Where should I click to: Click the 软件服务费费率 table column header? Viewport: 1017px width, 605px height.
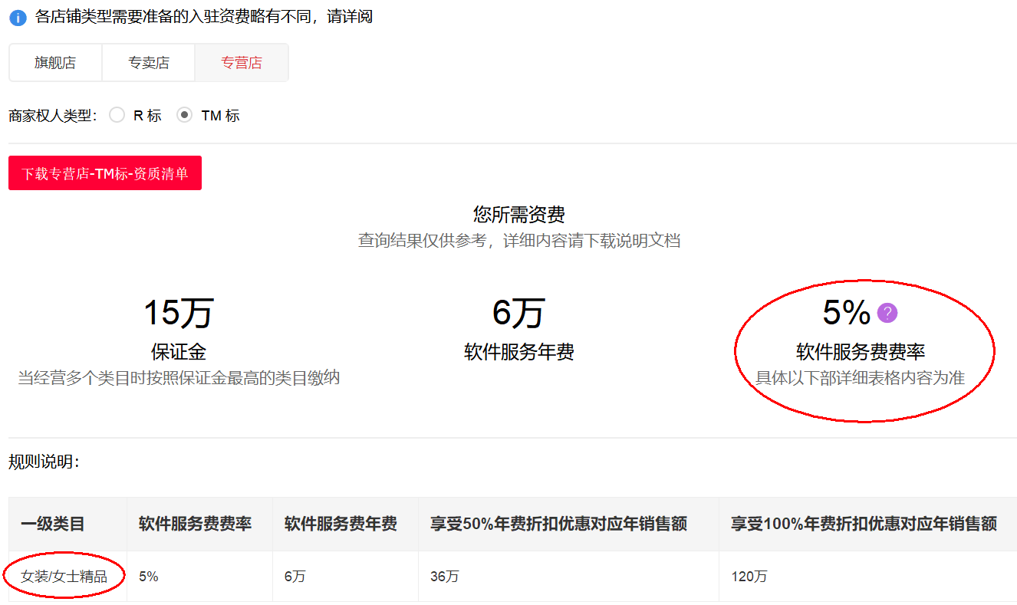195,524
